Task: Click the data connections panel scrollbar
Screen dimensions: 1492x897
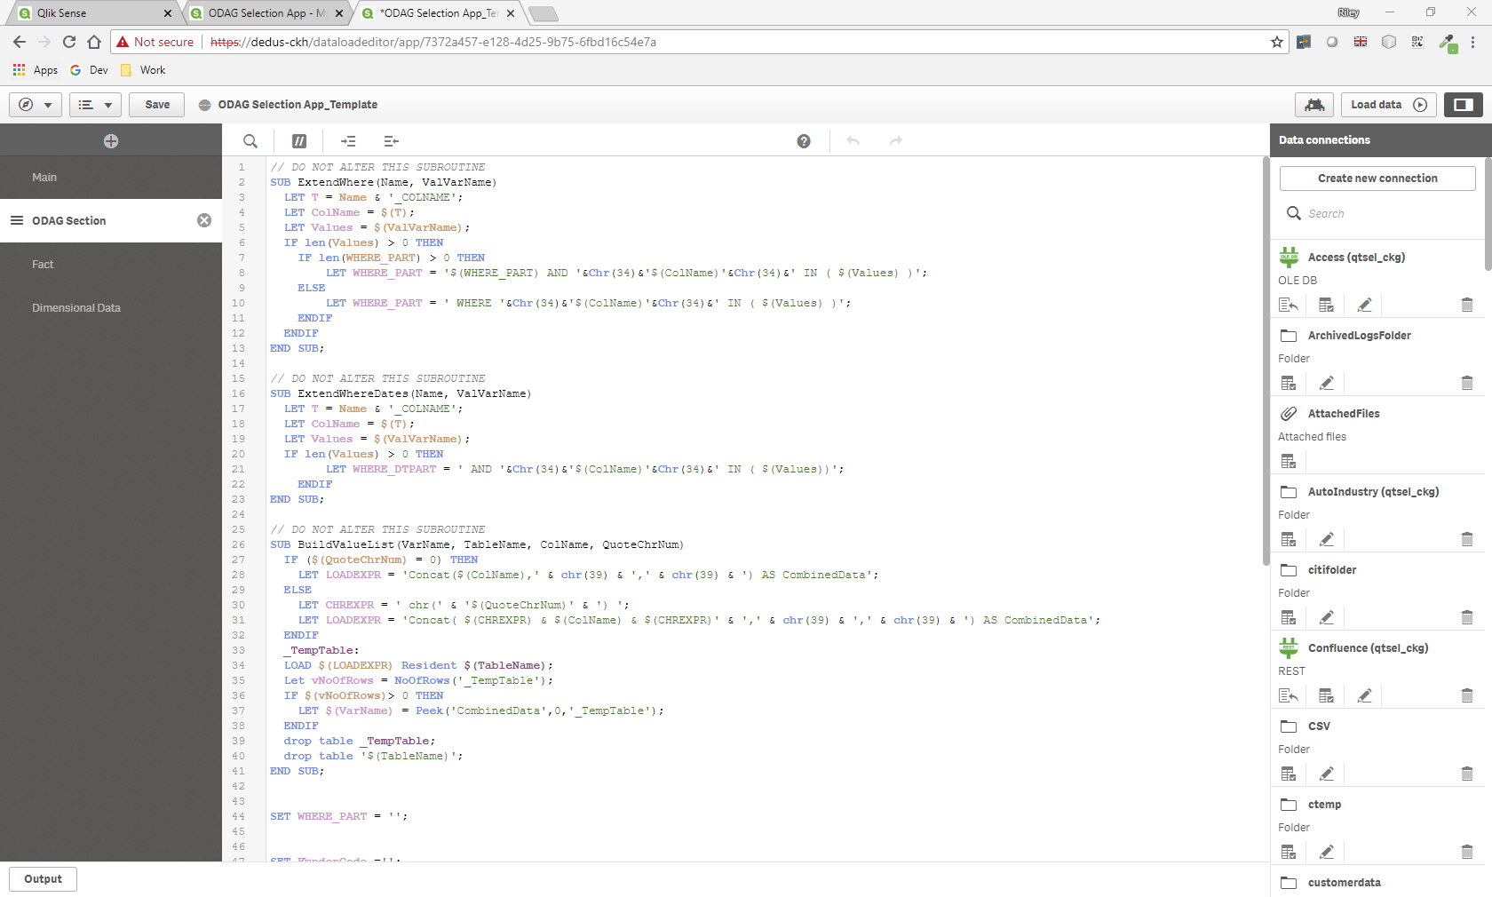Action: pyautogui.click(x=1488, y=213)
